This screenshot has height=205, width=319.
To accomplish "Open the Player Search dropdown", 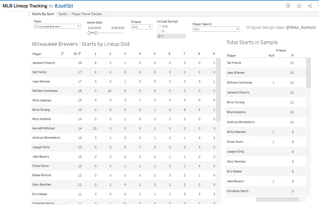I will point(216,29).
